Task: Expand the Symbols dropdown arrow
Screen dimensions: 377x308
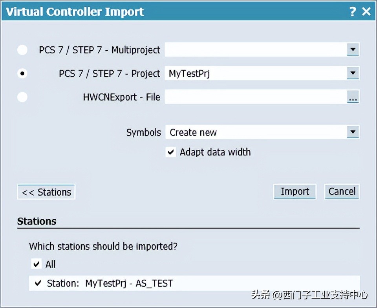Action: coord(353,132)
